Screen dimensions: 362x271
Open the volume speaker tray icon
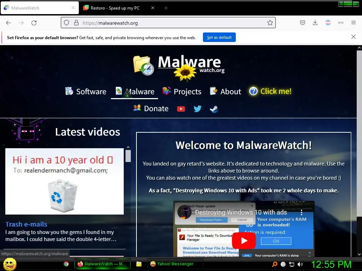(300, 264)
